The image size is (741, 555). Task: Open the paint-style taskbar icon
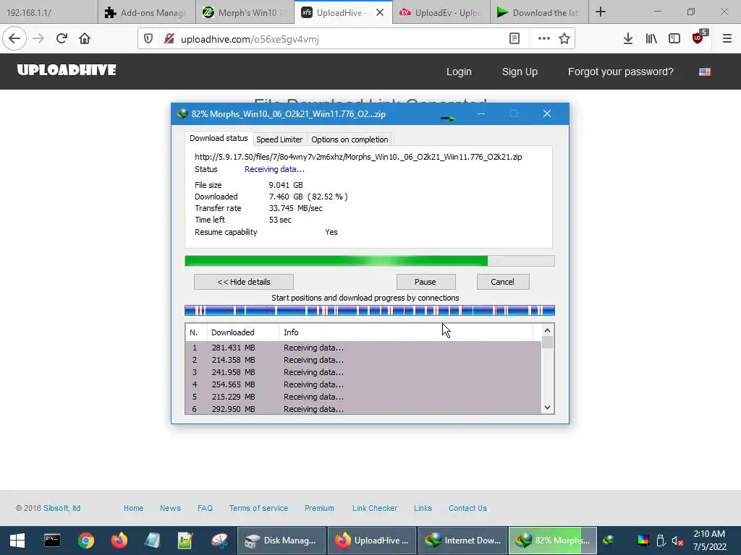219,541
